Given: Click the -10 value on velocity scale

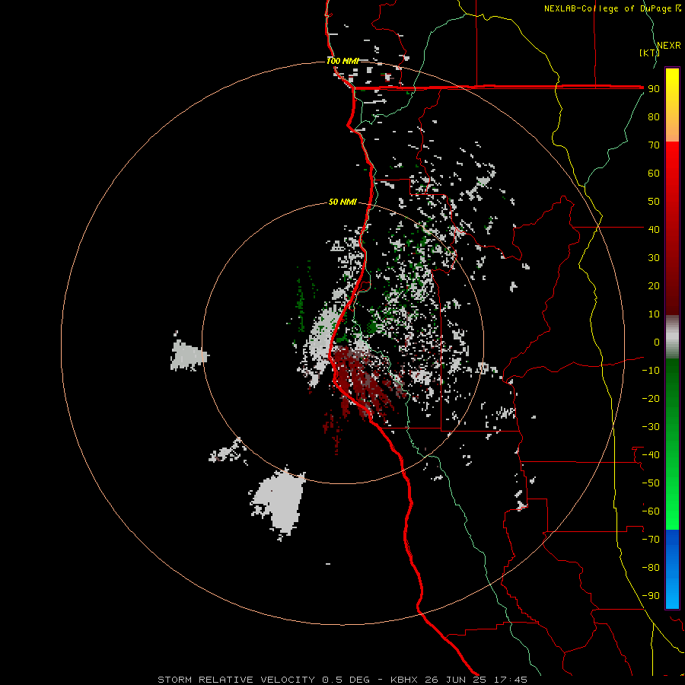Looking at the screenshot, I should click(651, 371).
